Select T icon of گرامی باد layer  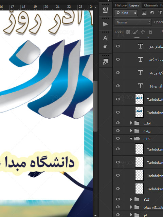tap(140, 73)
